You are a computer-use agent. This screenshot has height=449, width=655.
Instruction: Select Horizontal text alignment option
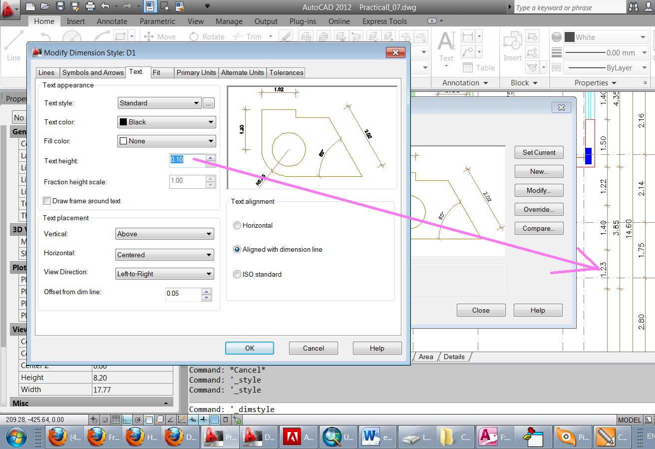tap(237, 225)
